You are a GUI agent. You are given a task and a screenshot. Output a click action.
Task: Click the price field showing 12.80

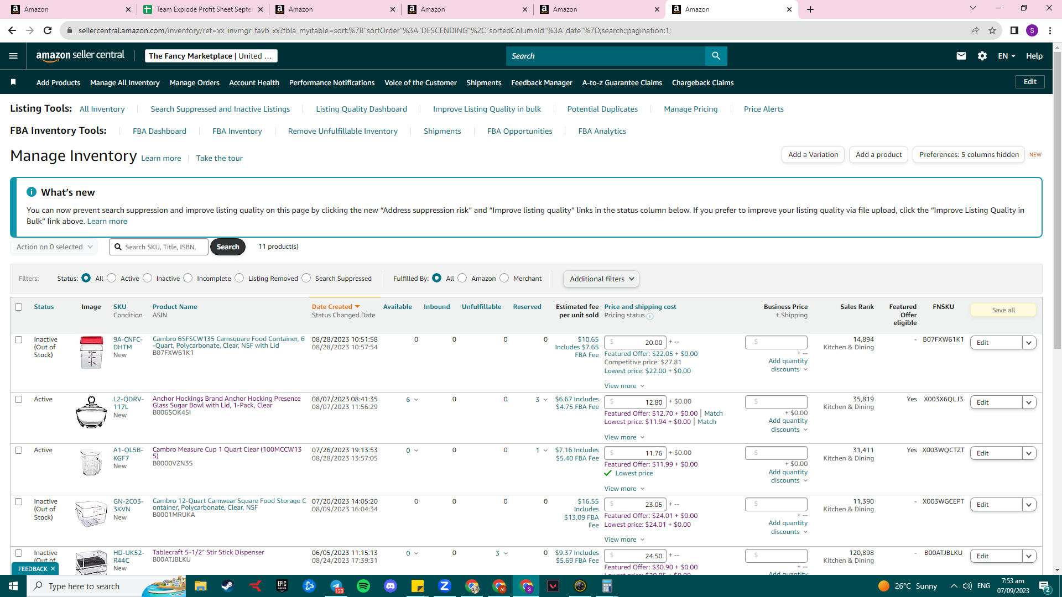coord(635,402)
